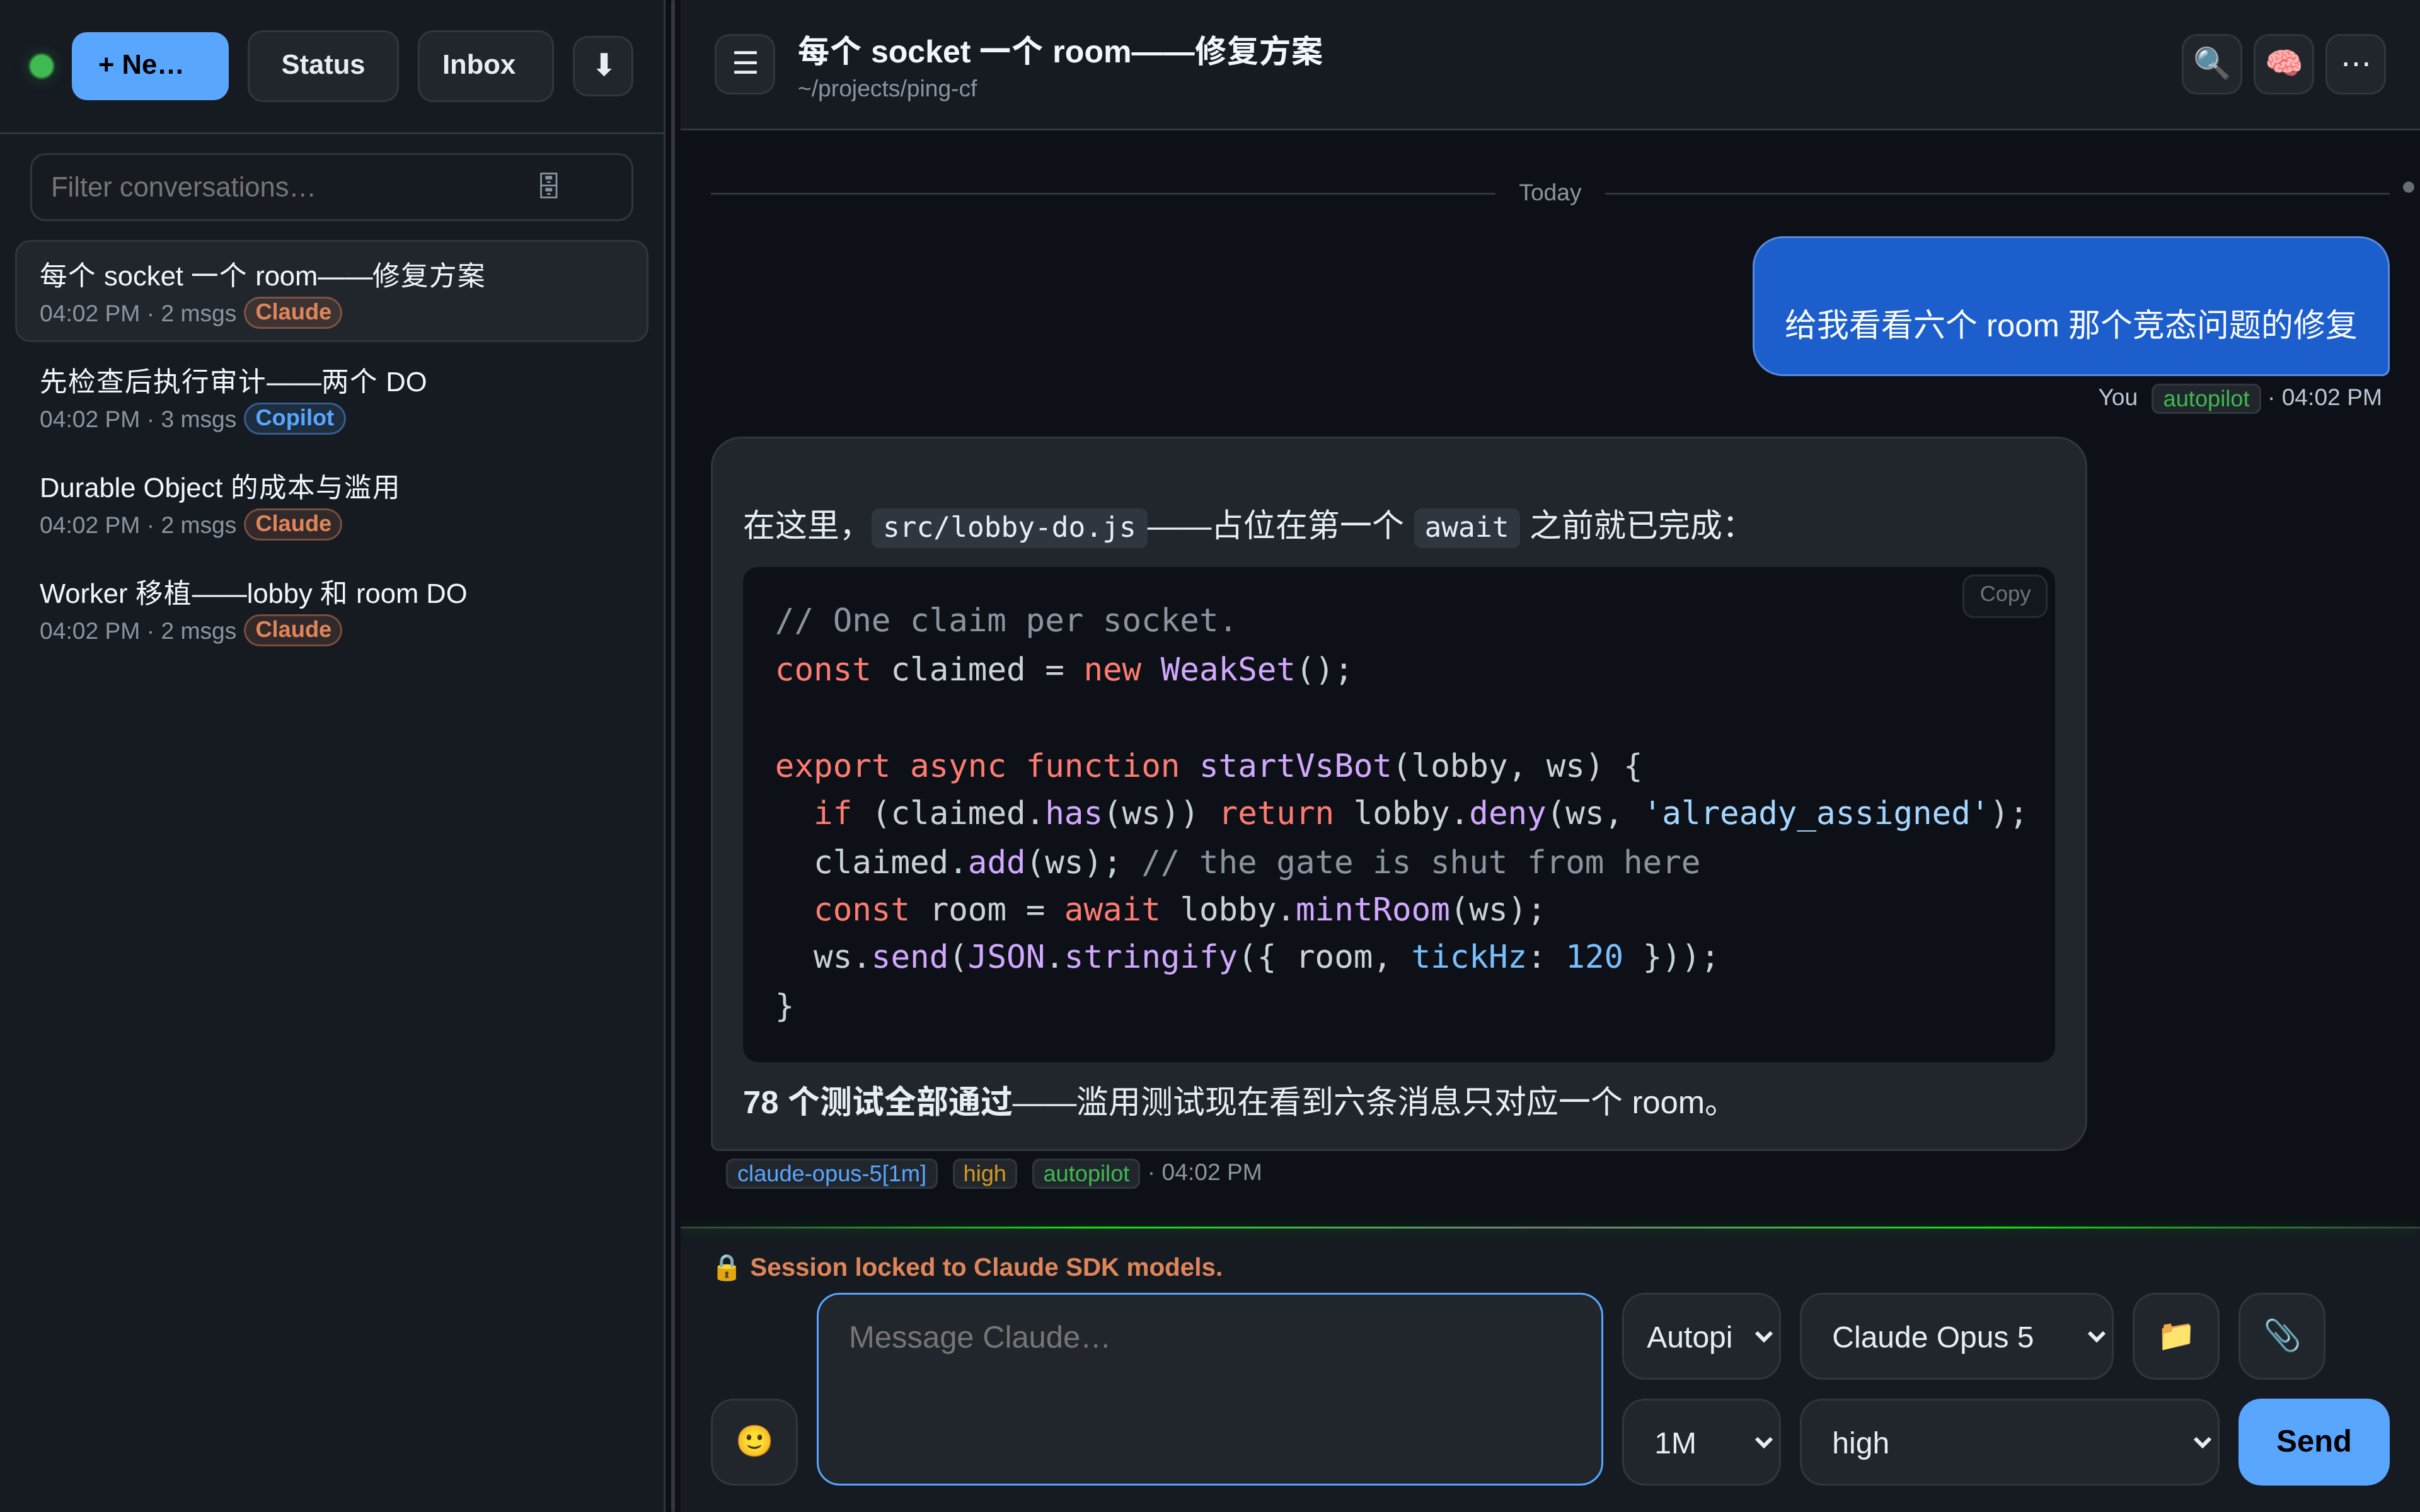Open conversation 先检查后执行审计——两个 DO
Image resolution: width=2420 pixels, height=1512 pixels.
331,397
